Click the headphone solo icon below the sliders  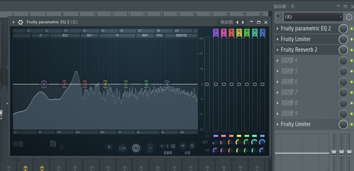pyautogui.click(x=207, y=136)
